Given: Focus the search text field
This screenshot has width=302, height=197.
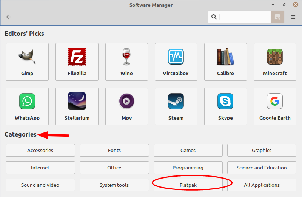Looking at the screenshot, I should click(x=239, y=17).
